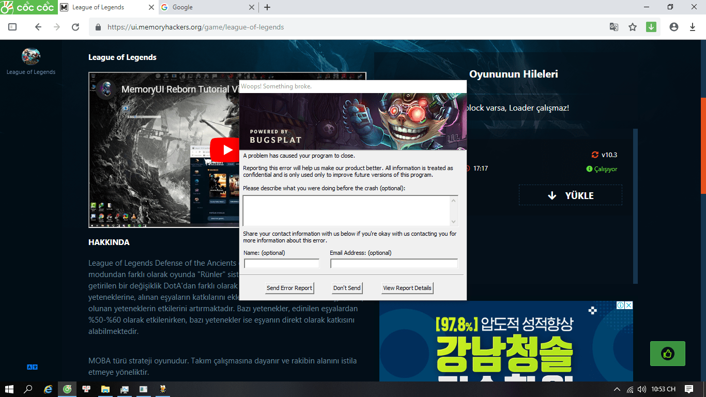The height and width of the screenshot is (397, 706).
Task: Open a new browser tab
Action: [267, 7]
